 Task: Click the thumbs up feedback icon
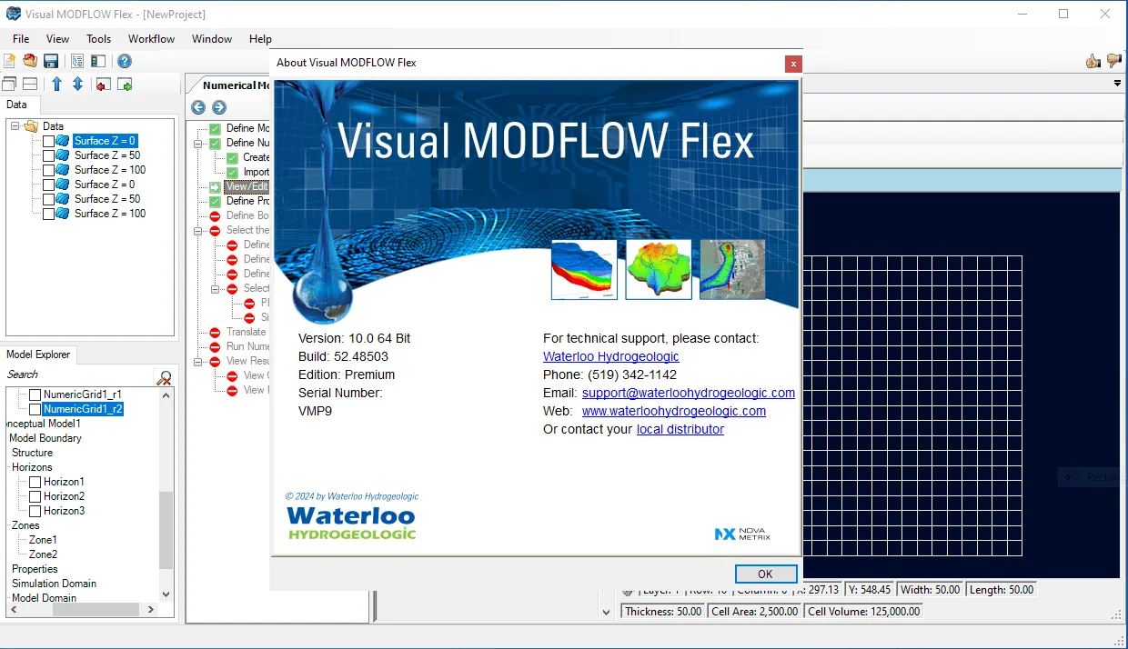(x=1093, y=61)
